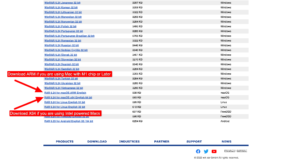Download WinRAR 6.24 Swedish 32 bit
Viewport: 292px width, 160px height.
(62, 69)
